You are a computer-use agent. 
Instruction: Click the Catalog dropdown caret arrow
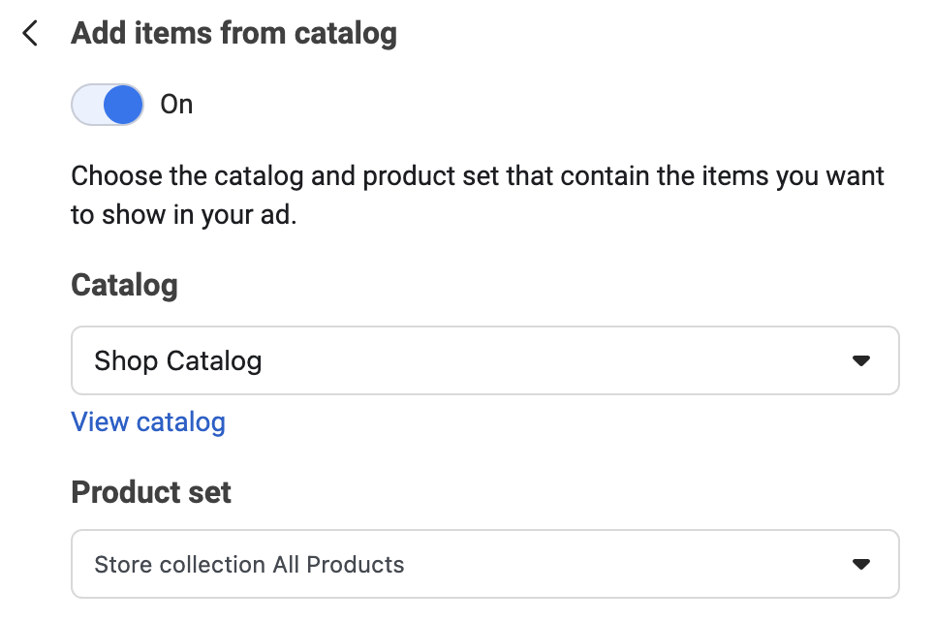click(859, 361)
